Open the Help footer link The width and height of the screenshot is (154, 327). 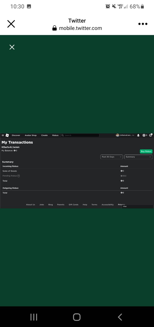tap(85, 205)
